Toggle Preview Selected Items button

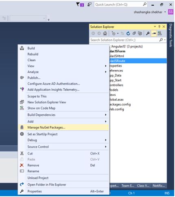tap(154, 34)
